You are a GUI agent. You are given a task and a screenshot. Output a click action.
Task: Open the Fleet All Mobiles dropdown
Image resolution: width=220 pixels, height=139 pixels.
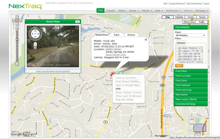(190, 35)
